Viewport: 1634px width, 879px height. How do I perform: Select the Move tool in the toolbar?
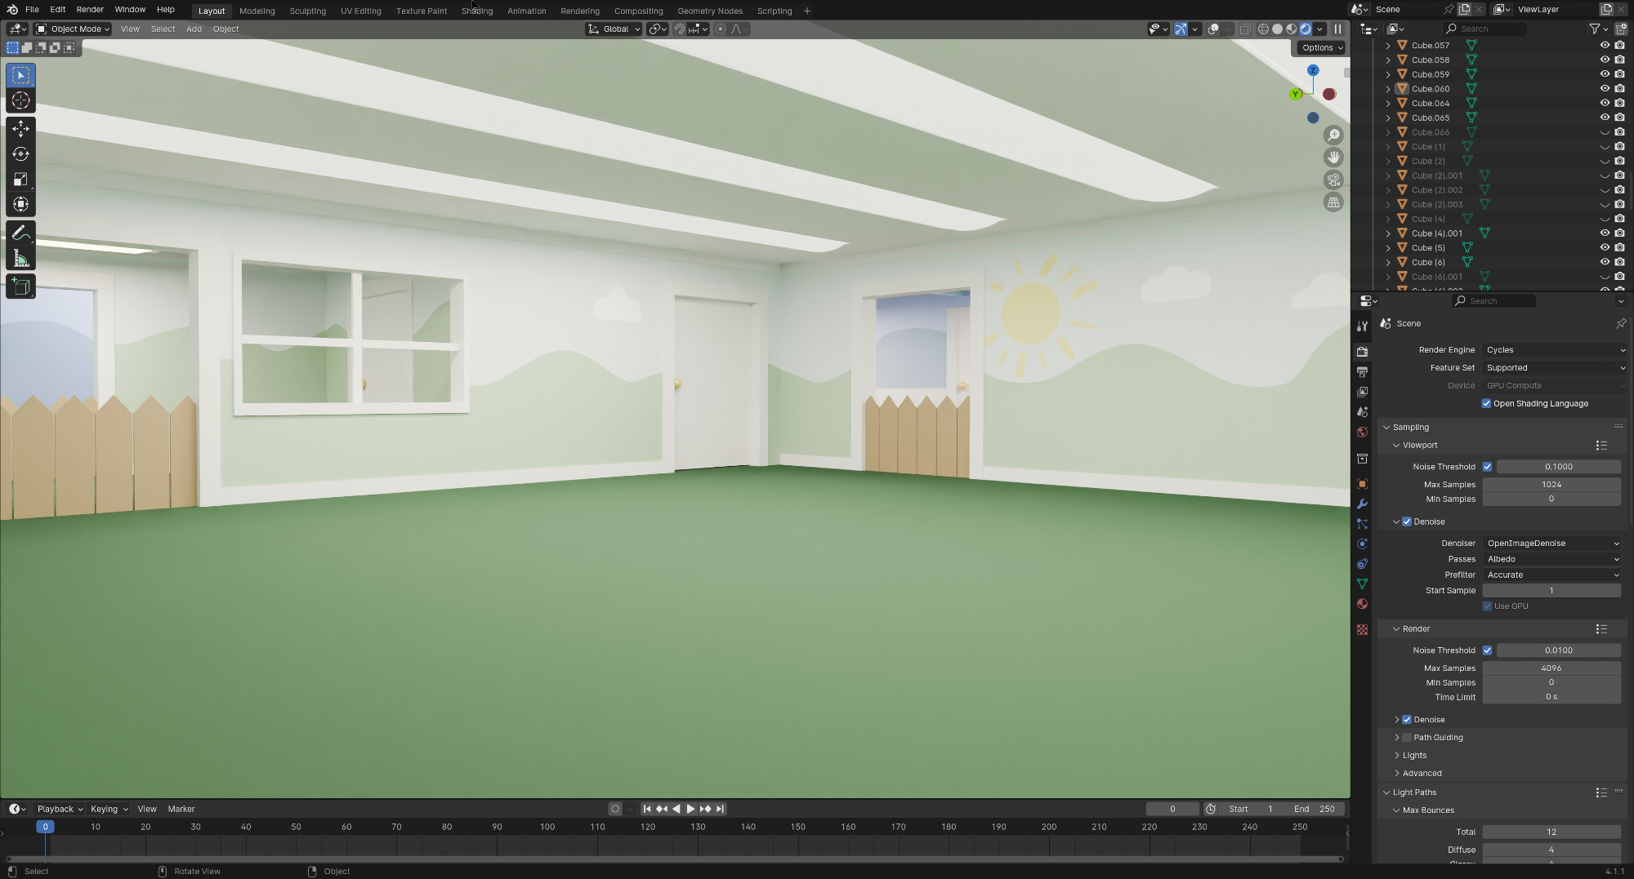click(x=20, y=128)
